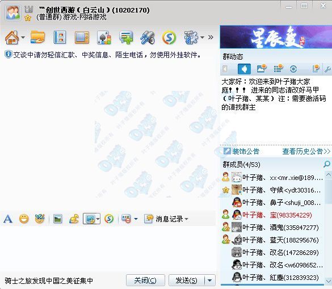This screenshot has width=332, height=289.
Task: Select member 叶子猪、酒鬼(335847277)
Action: [x=272, y=227]
